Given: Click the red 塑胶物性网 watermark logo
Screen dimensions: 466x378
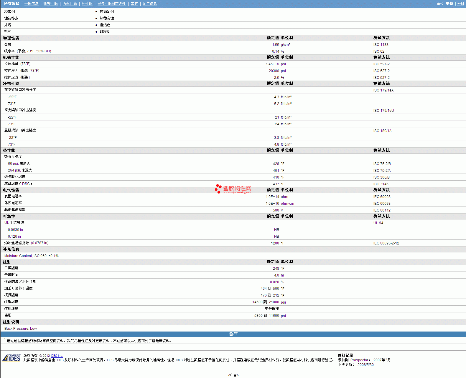Looking at the screenshot, I should coord(233,189).
